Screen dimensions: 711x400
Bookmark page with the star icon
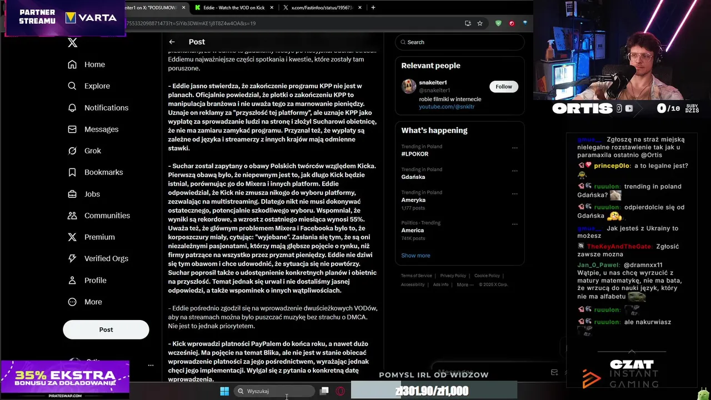pyautogui.click(x=480, y=23)
